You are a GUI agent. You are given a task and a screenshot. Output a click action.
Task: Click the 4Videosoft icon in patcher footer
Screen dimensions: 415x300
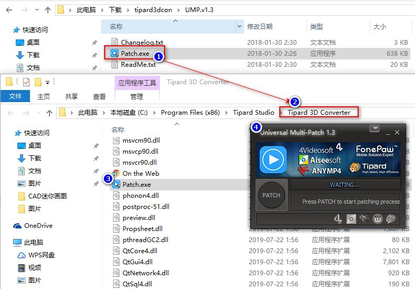(338, 219)
